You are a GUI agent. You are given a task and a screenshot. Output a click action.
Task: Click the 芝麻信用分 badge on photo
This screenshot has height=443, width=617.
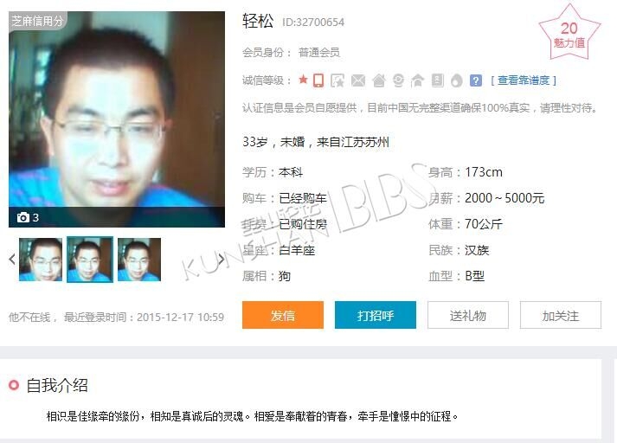37,21
